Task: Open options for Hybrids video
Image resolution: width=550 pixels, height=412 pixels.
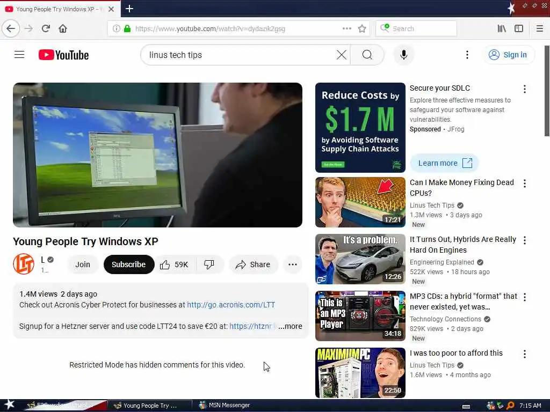Action: tap(524, 240)
